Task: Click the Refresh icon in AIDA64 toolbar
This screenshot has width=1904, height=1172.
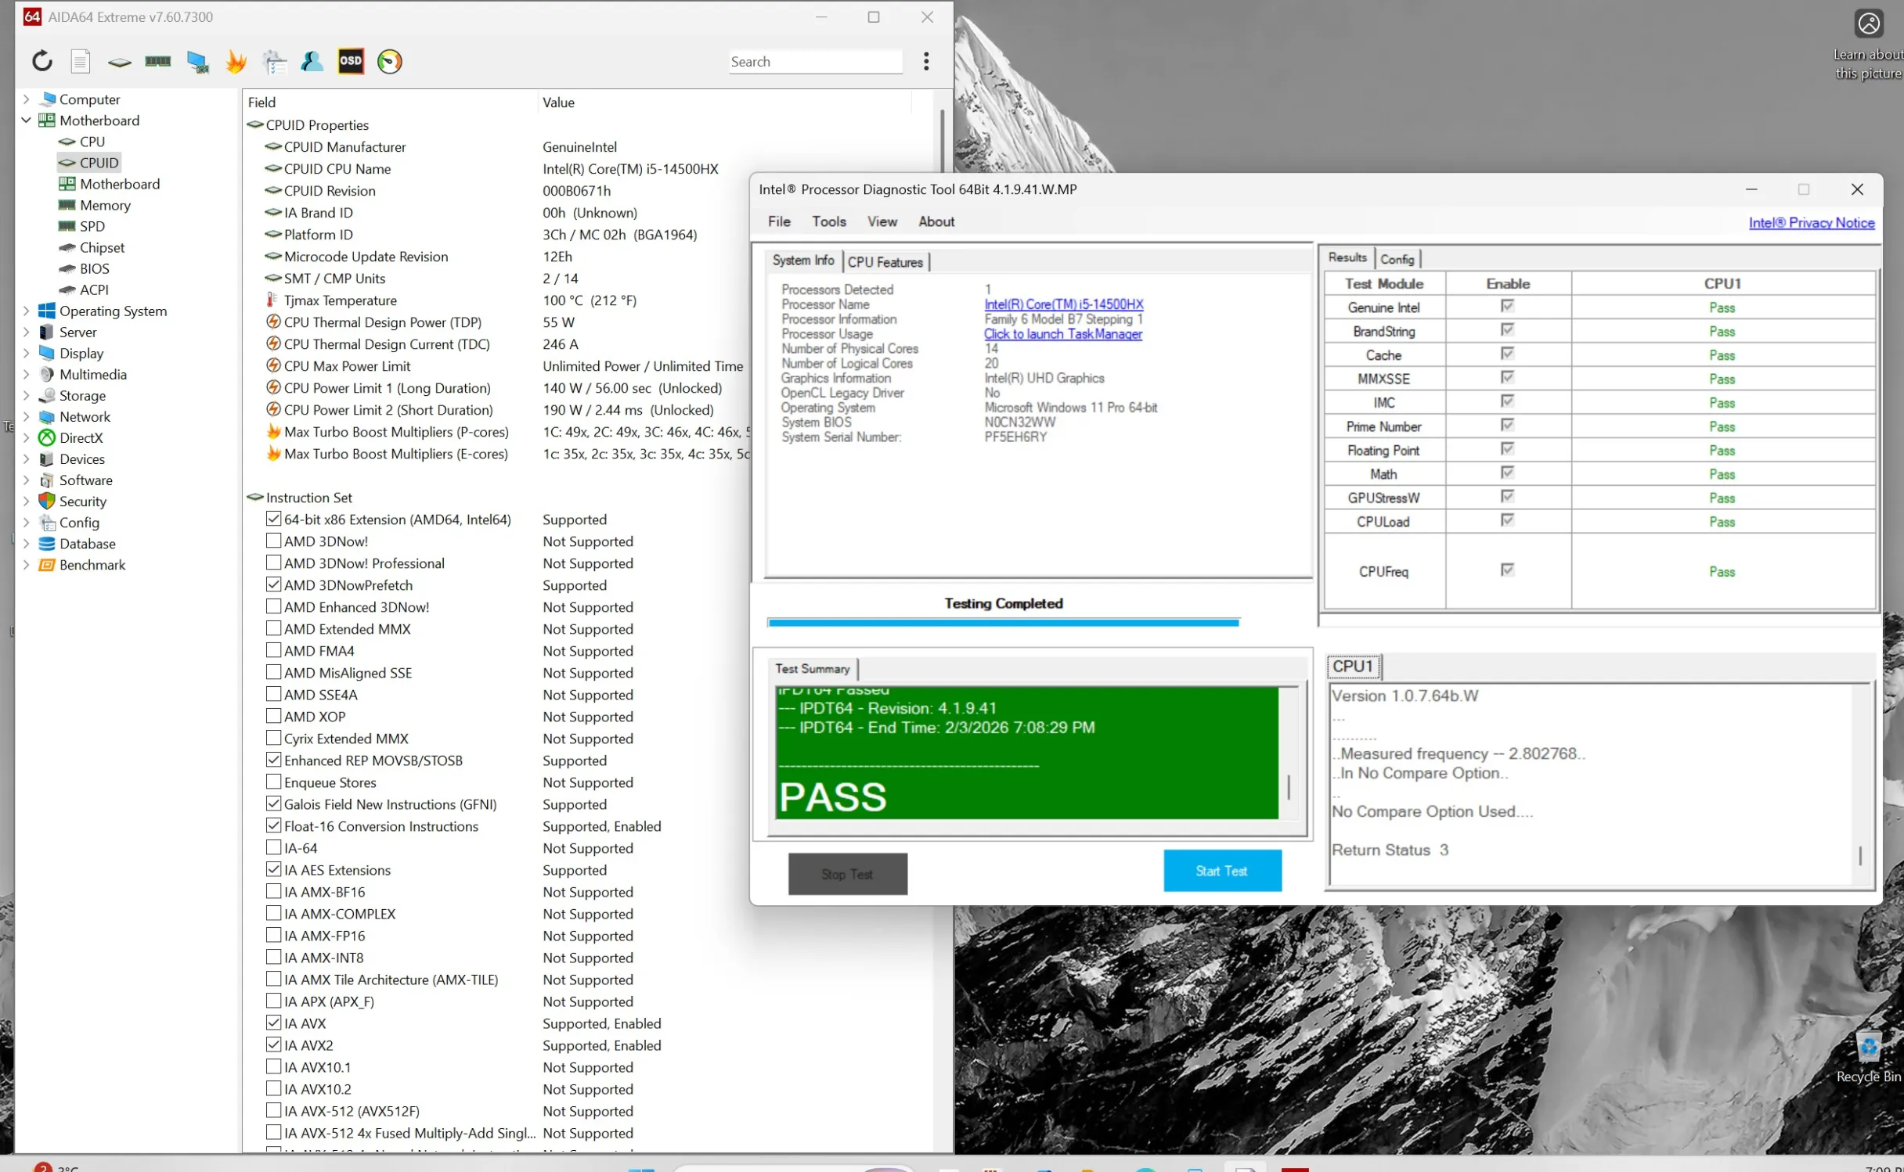Action: pos(41,61)
